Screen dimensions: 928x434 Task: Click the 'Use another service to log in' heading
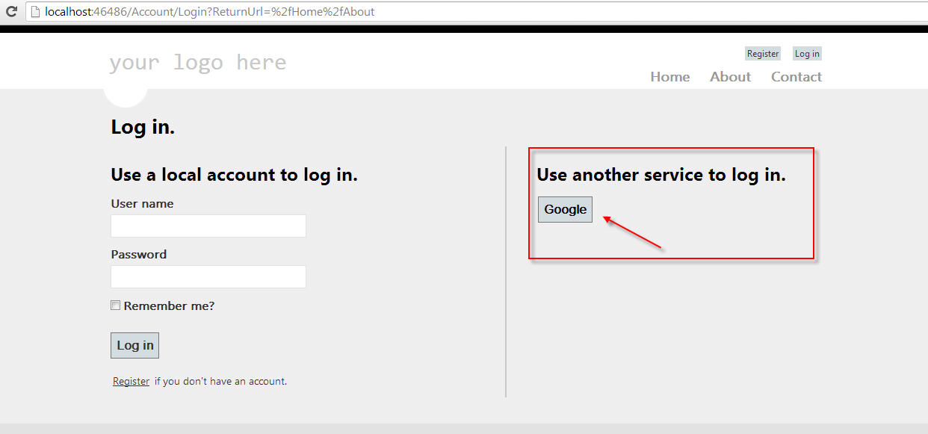coord(661,175)
